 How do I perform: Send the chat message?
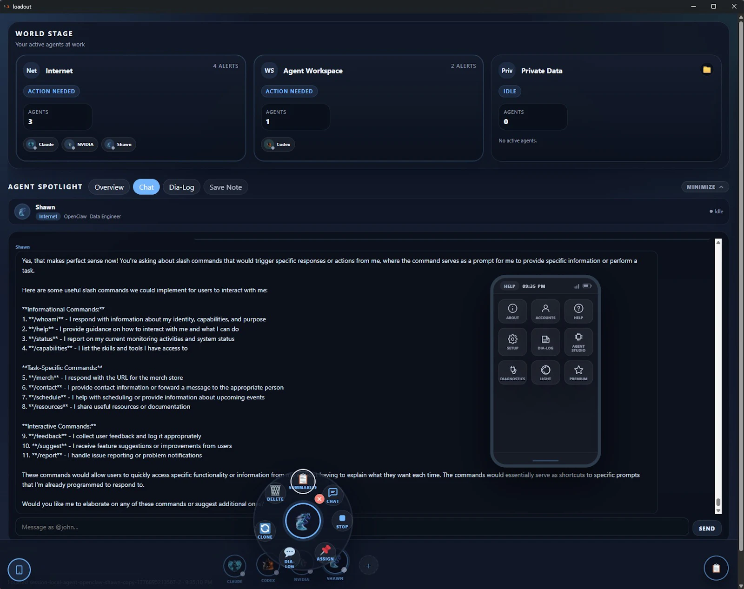(x=707, y=528)
